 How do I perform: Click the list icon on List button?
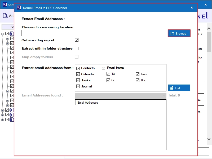click(171, 88)
